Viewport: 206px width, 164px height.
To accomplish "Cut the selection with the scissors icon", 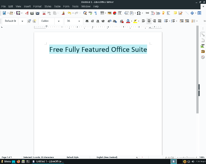I will point(44,13).
